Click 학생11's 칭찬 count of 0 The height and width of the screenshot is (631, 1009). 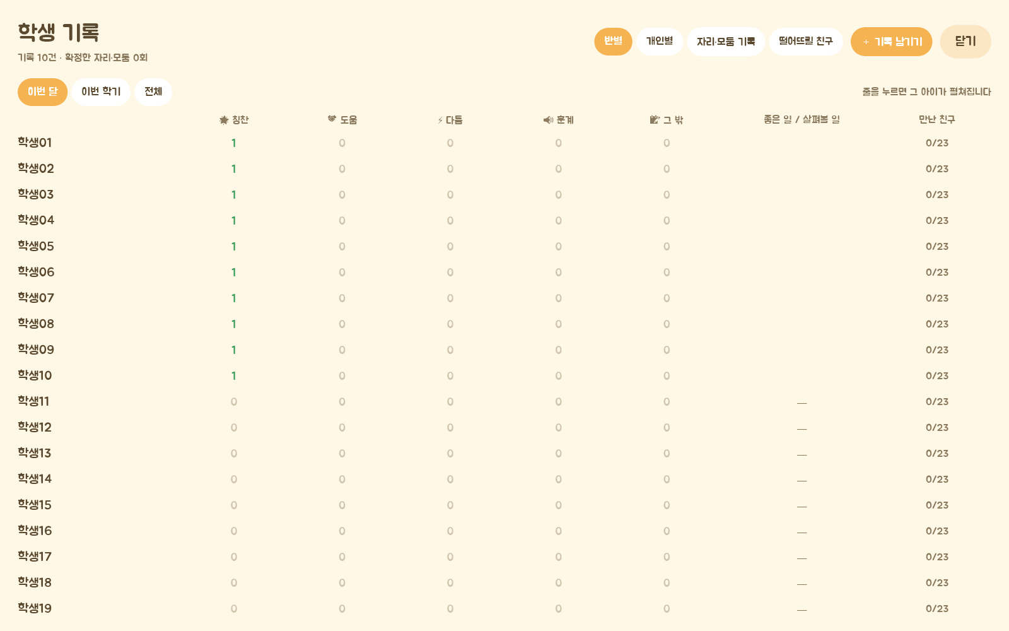coord(233,402)
